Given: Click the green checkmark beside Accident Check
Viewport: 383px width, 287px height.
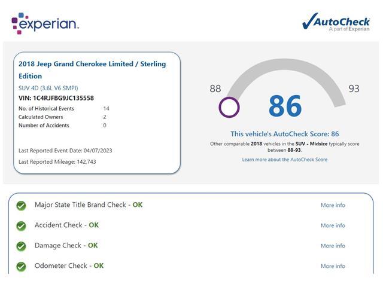Looking at the screenshot, I should [22, 226].
